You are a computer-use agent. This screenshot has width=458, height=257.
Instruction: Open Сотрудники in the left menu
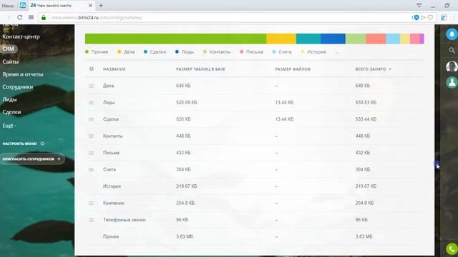[x=17, y=87]
